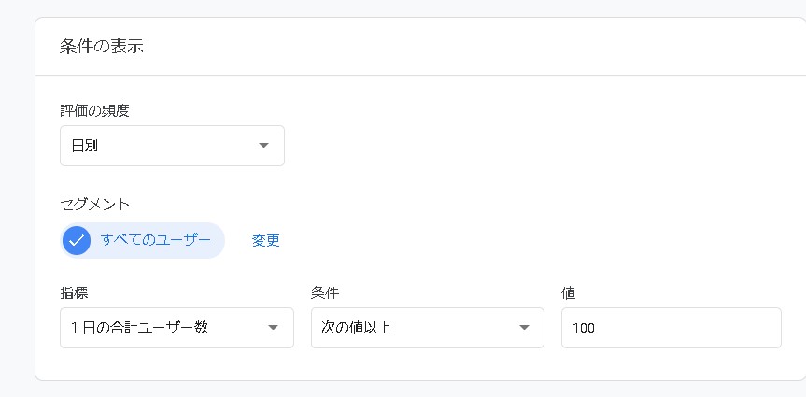The height and width of the screenshot is (397, 806).
Task: Click the 次の値以上 value text
Action: [356, 328]
